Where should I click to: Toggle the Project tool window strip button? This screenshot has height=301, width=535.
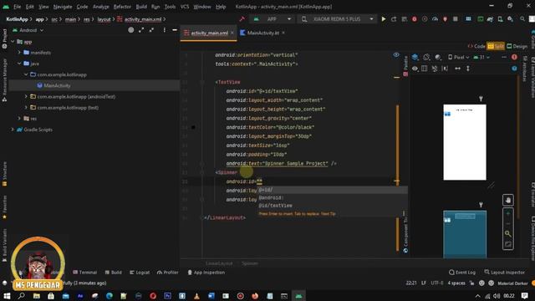pos(4,38)
